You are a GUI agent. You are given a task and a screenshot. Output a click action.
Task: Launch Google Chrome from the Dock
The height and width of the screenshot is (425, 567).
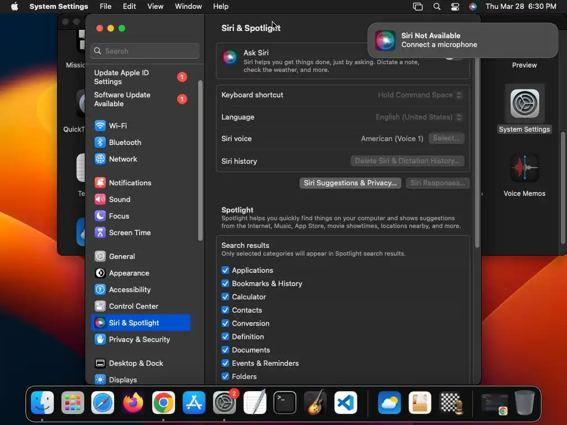pos(163,403)
